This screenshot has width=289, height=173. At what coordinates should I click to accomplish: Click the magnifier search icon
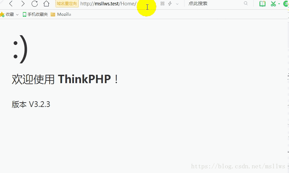(x=246, y=4)
